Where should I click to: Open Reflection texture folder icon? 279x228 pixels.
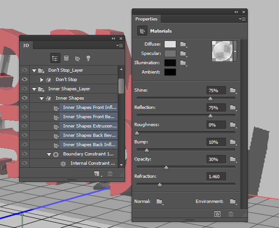233,107
